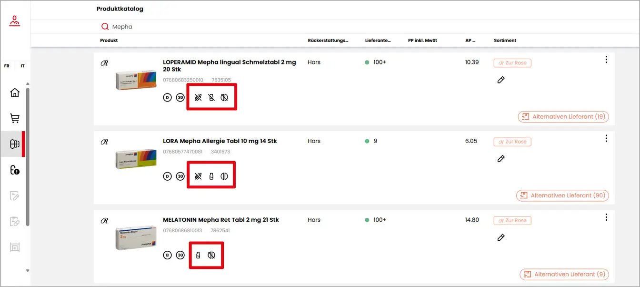Click the crossed-out wheat icon for LORA Mepha
Image resolution: width=640 pixels, height=287 pixels.
click(198, 176)
